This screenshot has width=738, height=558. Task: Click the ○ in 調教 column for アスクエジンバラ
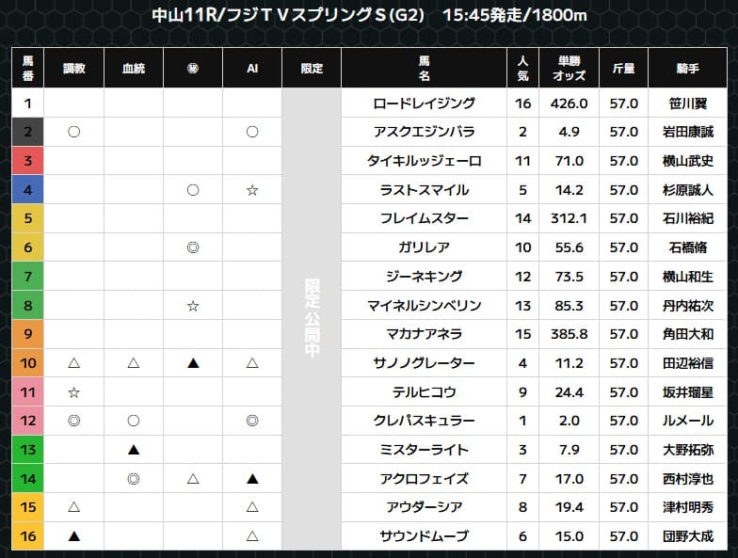(73, 132)
